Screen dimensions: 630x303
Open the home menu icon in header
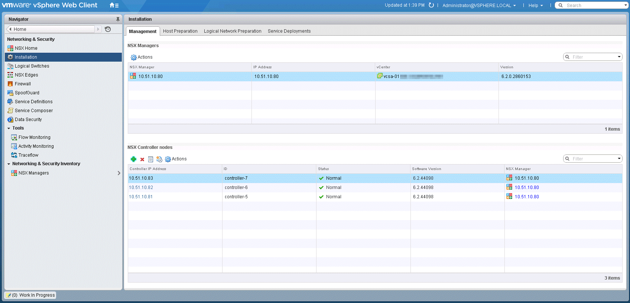(114, 5)
